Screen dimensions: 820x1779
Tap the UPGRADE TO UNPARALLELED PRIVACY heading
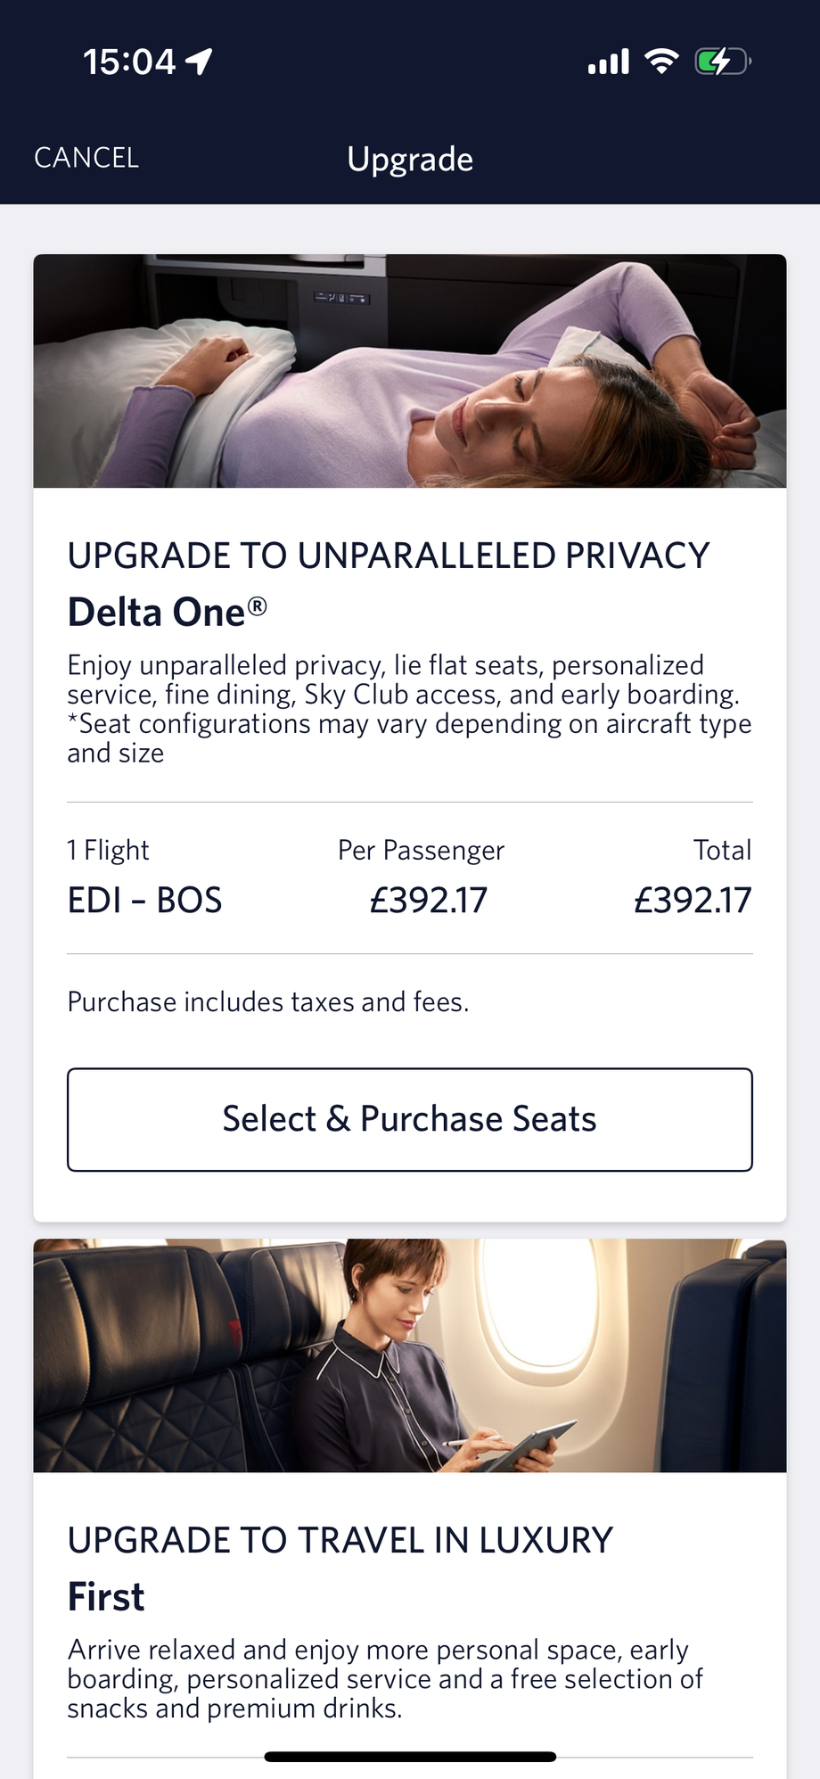point(389,556)
